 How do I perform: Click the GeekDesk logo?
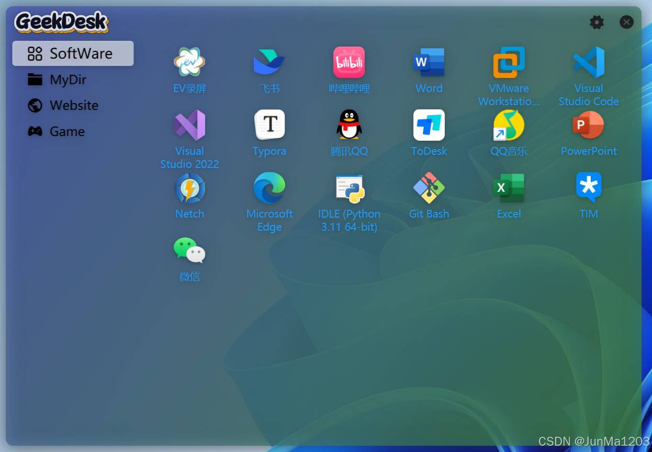62,22
